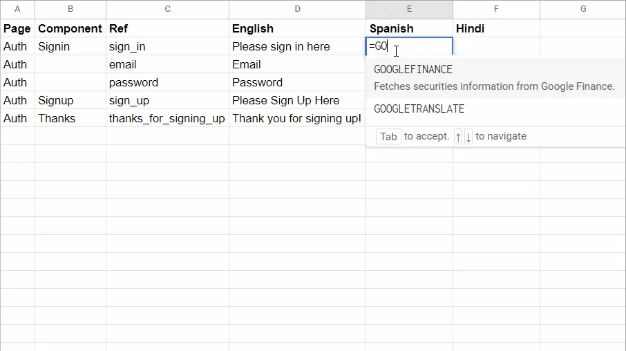
Task: Click the down arrow navigation hint
Action: (x=468, y=137)
